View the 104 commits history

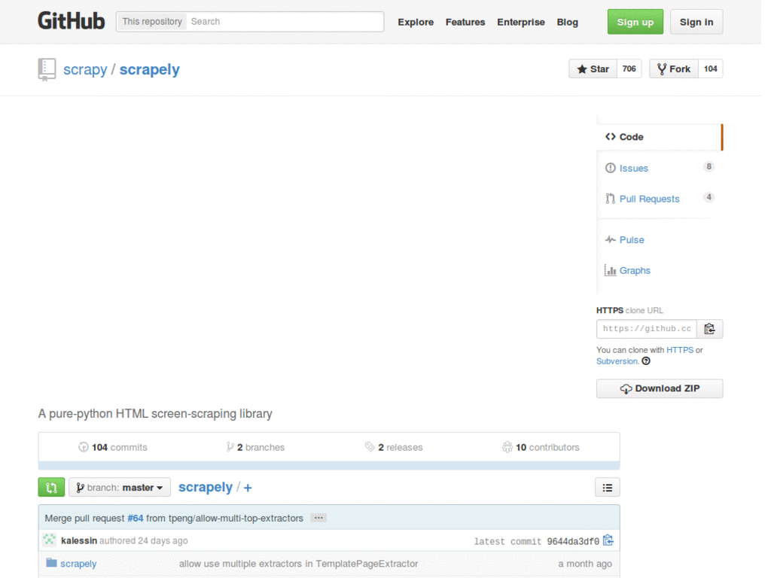coord(113,447)
